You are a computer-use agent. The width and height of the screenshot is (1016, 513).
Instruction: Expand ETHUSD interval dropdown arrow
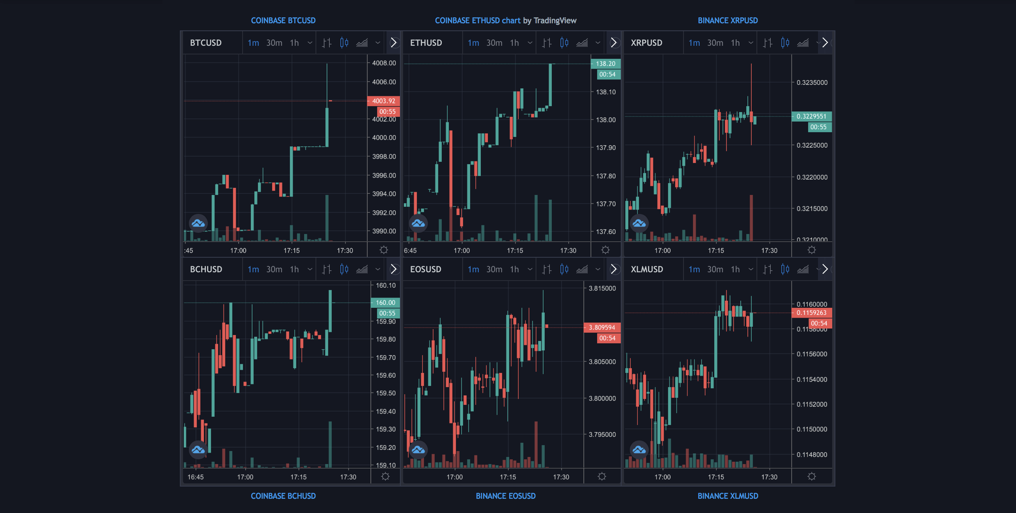pos(530,43)
